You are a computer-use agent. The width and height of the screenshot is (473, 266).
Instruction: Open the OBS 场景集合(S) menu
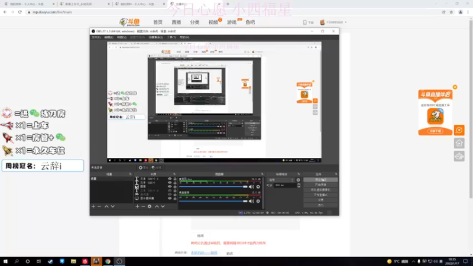point(155,37)
